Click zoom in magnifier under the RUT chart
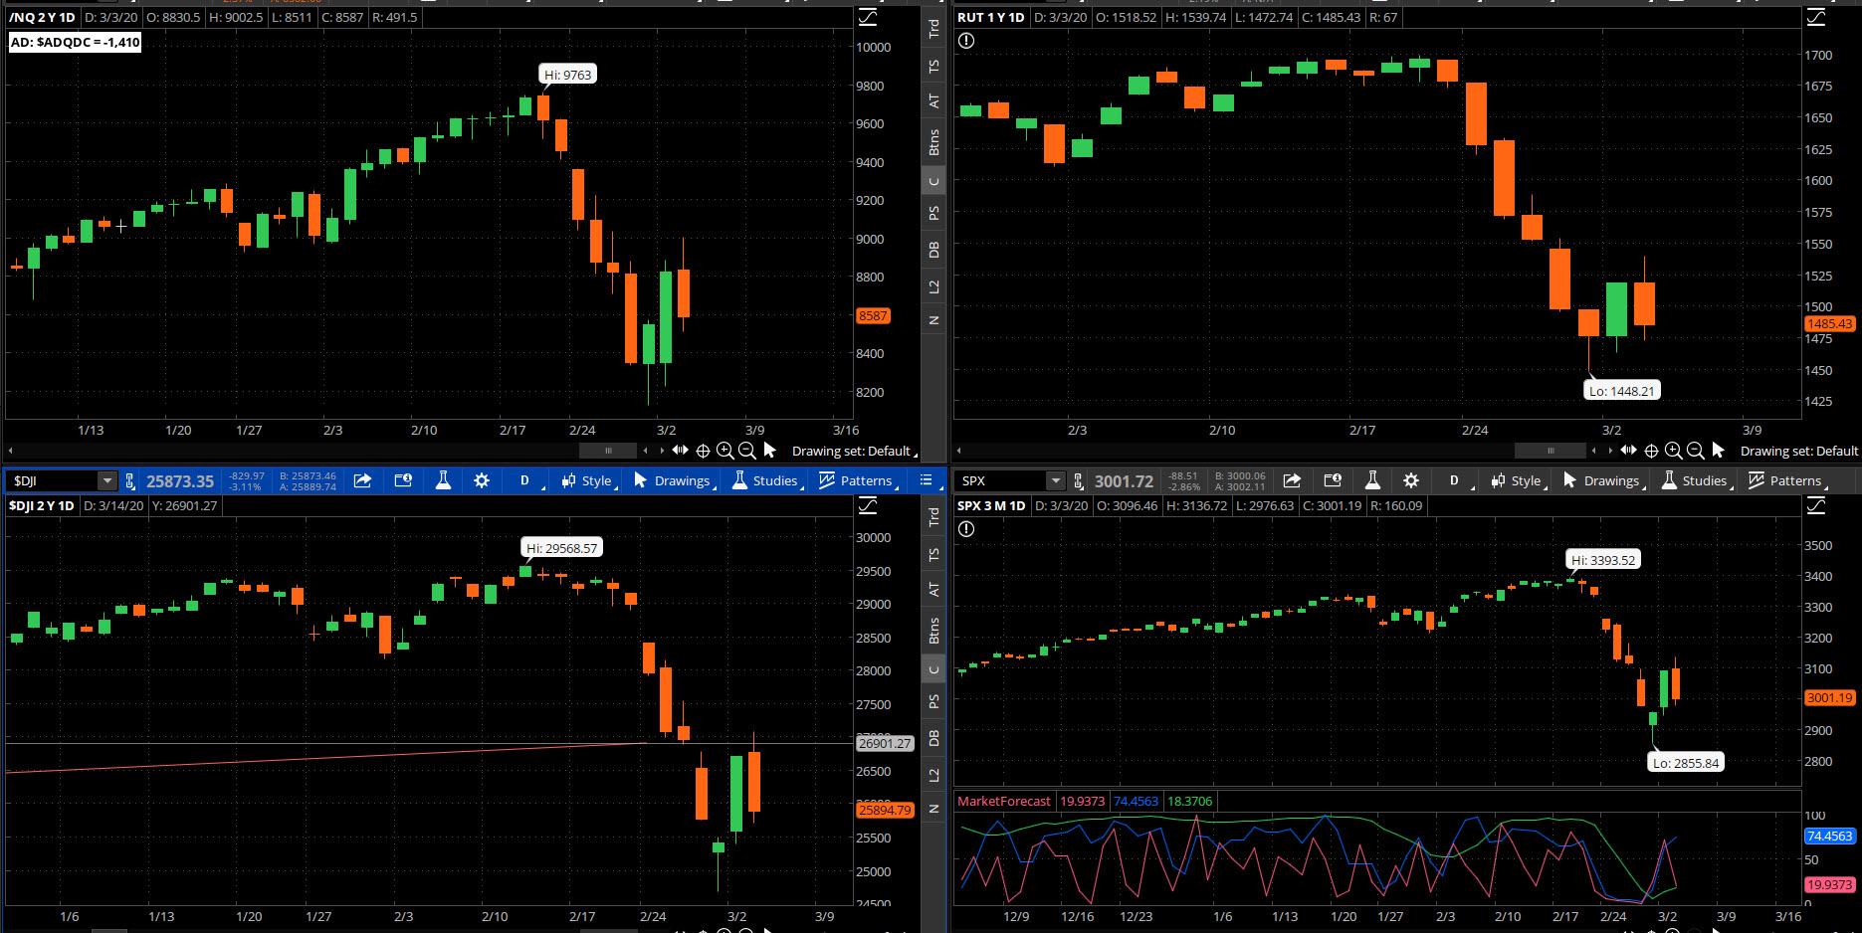Screen dimensions: 1862x933 (1674, 451)
